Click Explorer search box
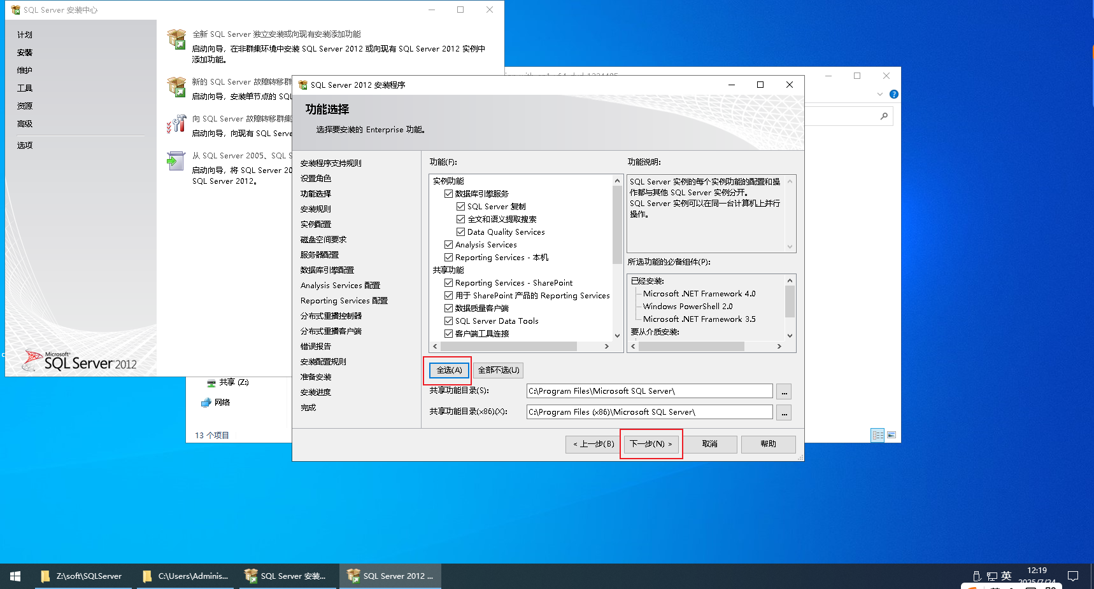 tap(848, 116)
